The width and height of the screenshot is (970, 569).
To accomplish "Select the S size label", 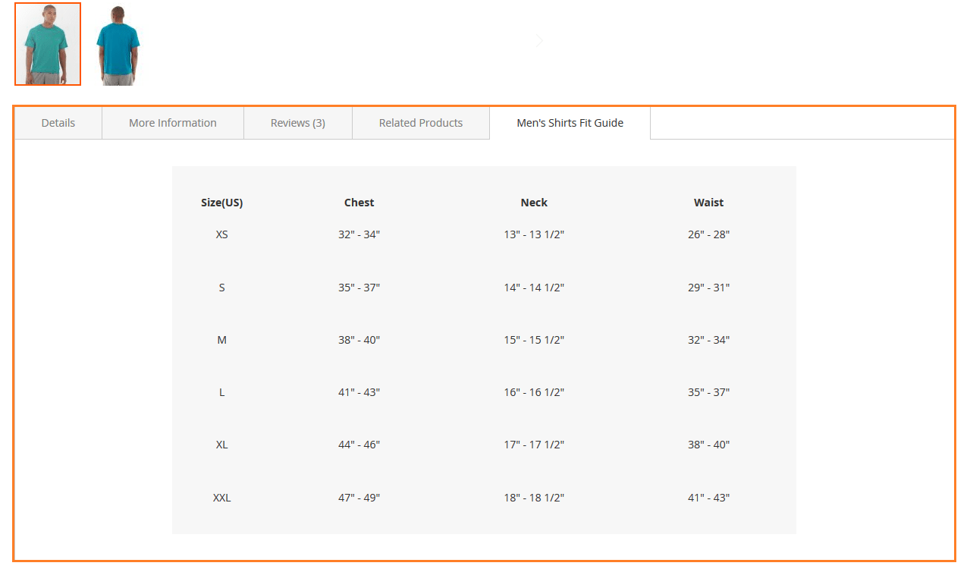I will pos(222,288).
